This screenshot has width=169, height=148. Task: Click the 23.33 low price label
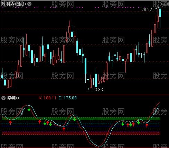point(97,90)
